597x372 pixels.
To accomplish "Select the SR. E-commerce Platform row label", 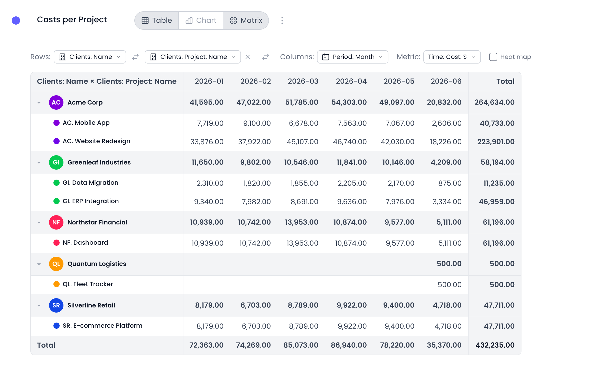I will point(102,326).
